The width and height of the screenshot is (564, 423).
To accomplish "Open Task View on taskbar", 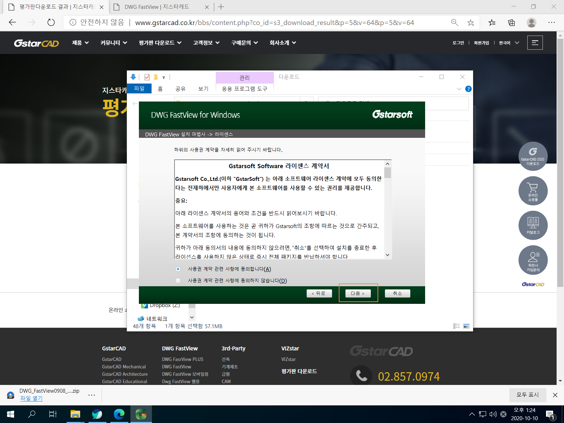I will click(53, 414).
